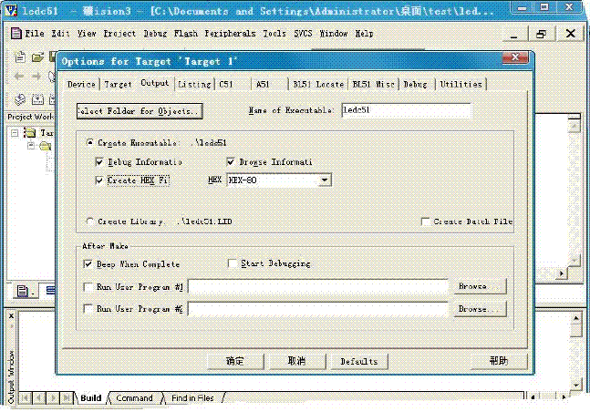
Task: Enable the Create Batch File checkbox
Action: click(x=426, y=221)
